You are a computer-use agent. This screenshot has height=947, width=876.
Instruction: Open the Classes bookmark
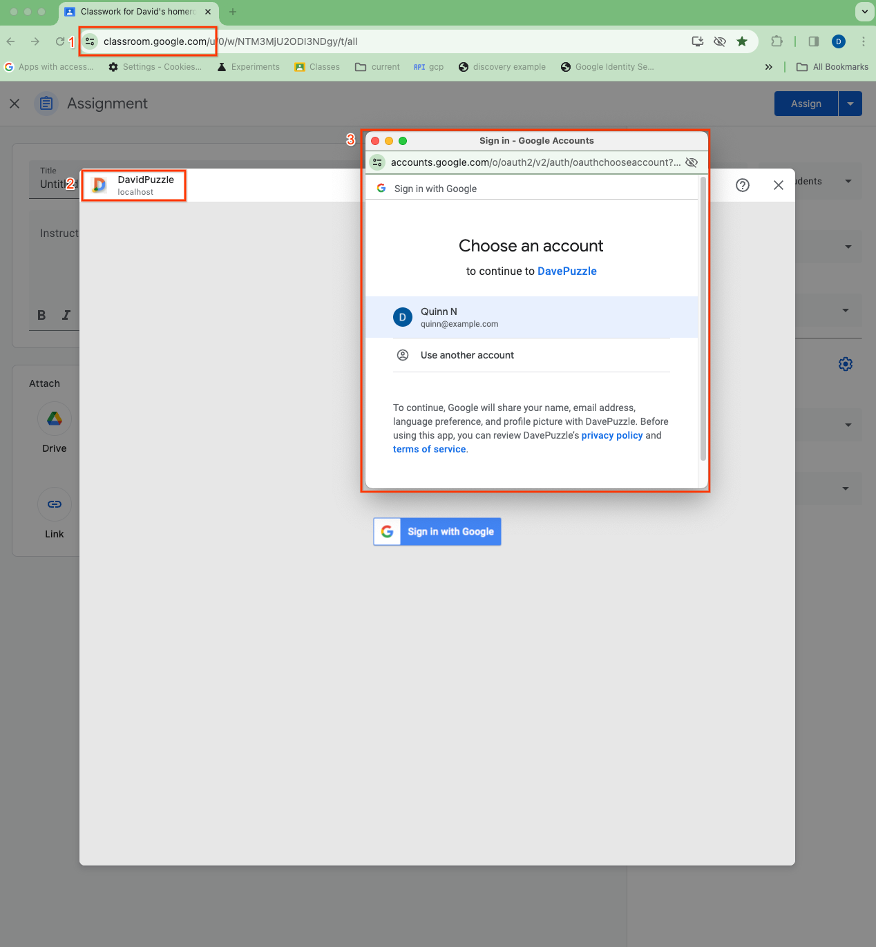pyautogui.click(x=316, y=66)
